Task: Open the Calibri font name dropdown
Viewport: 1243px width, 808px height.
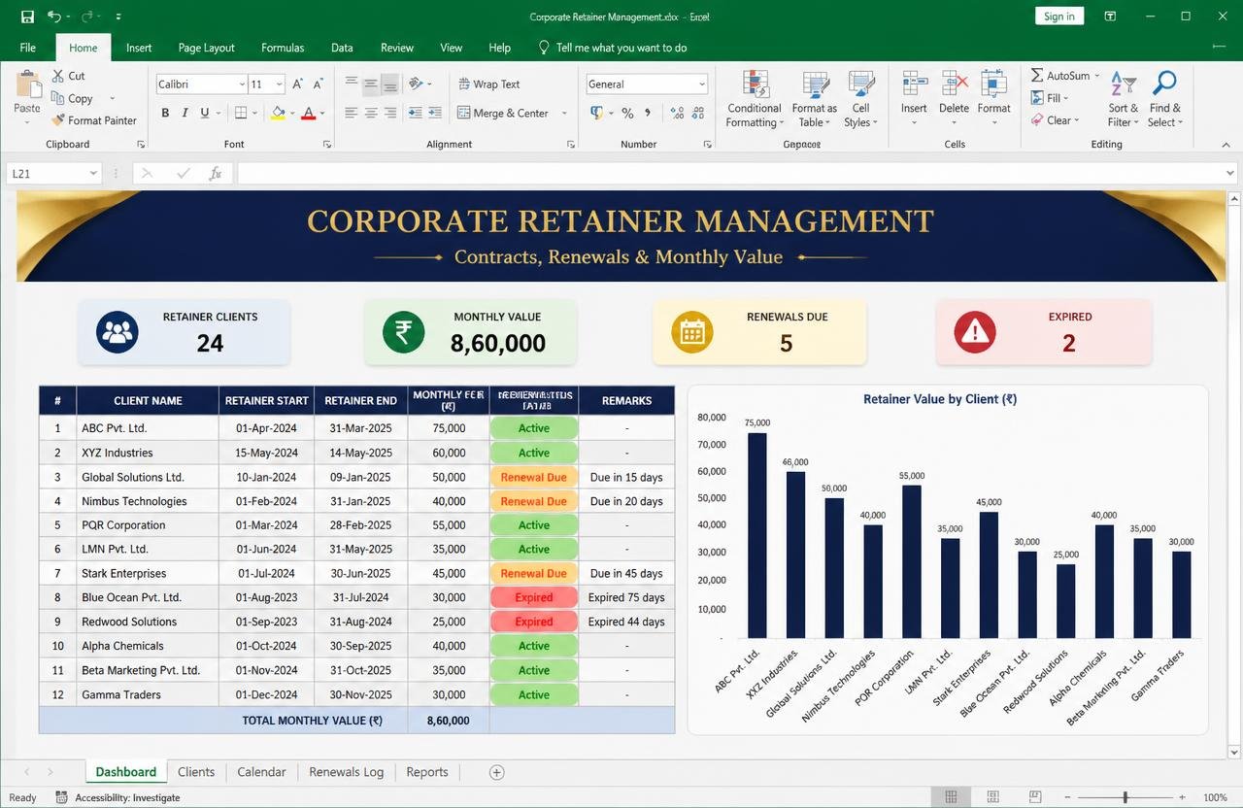Action: pos(242,84)
